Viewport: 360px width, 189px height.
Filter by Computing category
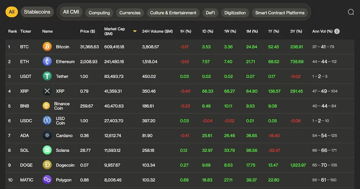[99, 13]
